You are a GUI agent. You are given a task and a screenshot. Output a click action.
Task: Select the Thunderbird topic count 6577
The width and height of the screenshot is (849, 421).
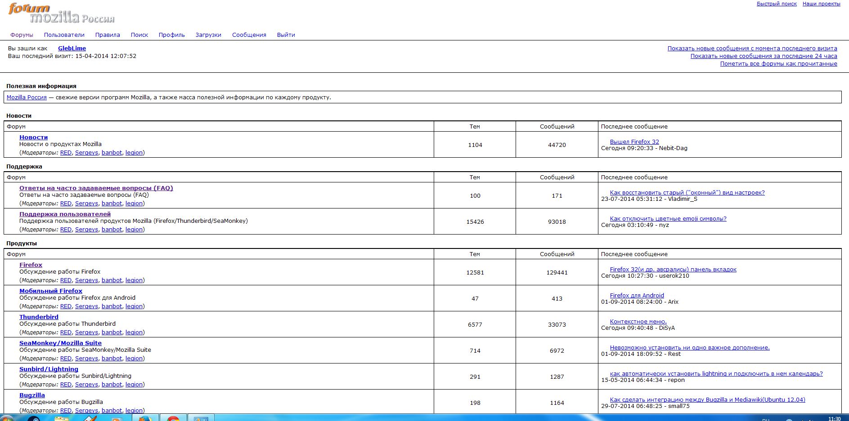(x=475, y=324)
